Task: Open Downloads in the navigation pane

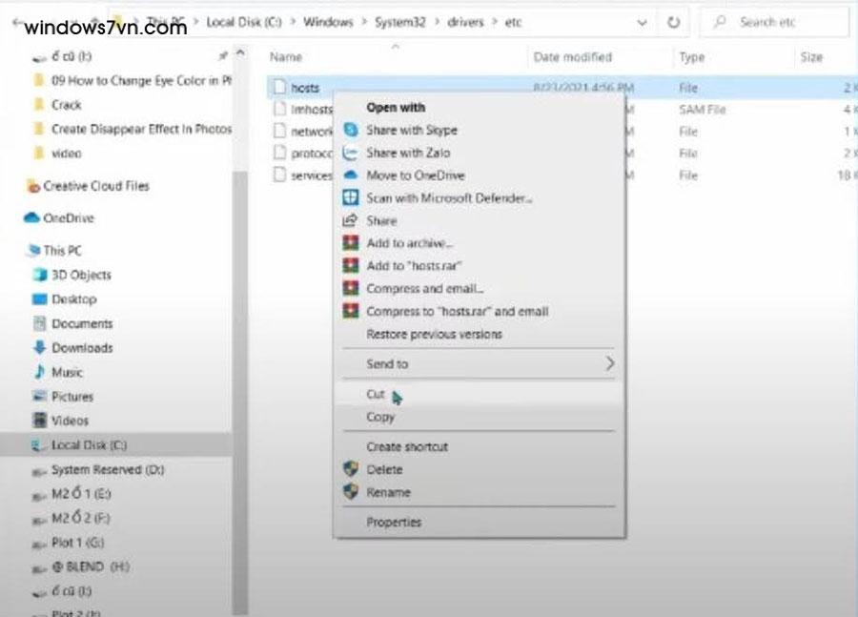Action: click(x=81, y=348)
